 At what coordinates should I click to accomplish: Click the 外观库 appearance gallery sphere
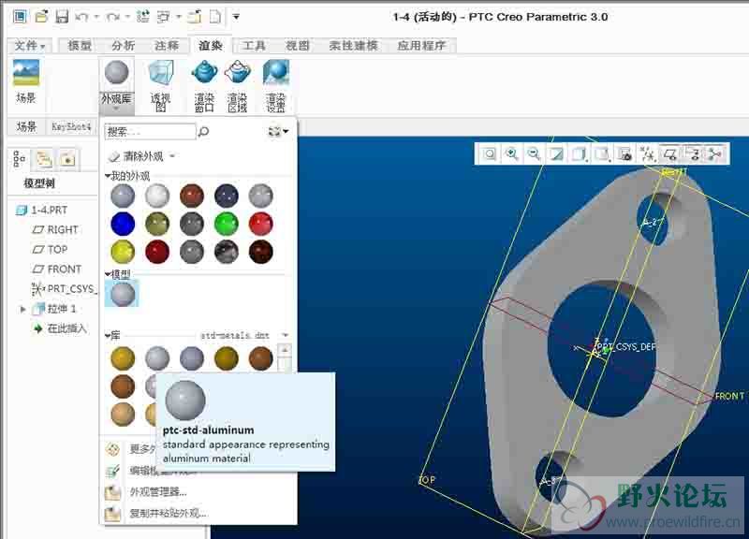(116, 73)
